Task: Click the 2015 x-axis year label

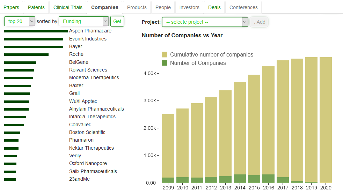Action: [254, 188]
